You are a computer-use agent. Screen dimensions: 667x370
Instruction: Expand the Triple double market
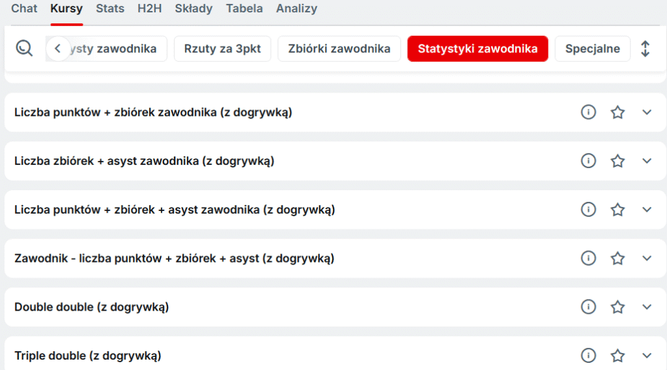click(x=647, y=356)
